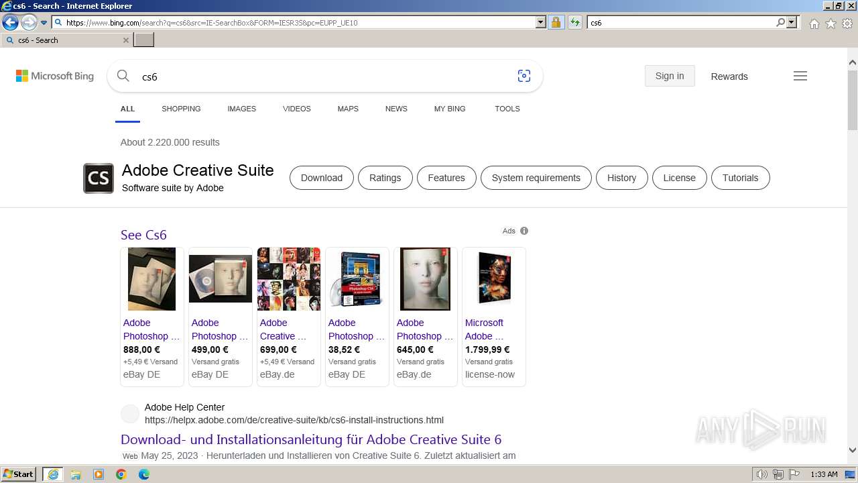
Task: Switch to the IMAGES tab
Action: pyautogui.click(x=241, y=109)
